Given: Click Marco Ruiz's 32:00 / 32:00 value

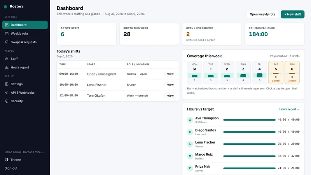Looking at the screenshot, I should tap(288, 156).
